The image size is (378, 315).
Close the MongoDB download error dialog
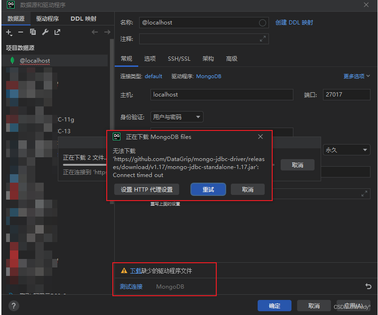coord(260,137)
